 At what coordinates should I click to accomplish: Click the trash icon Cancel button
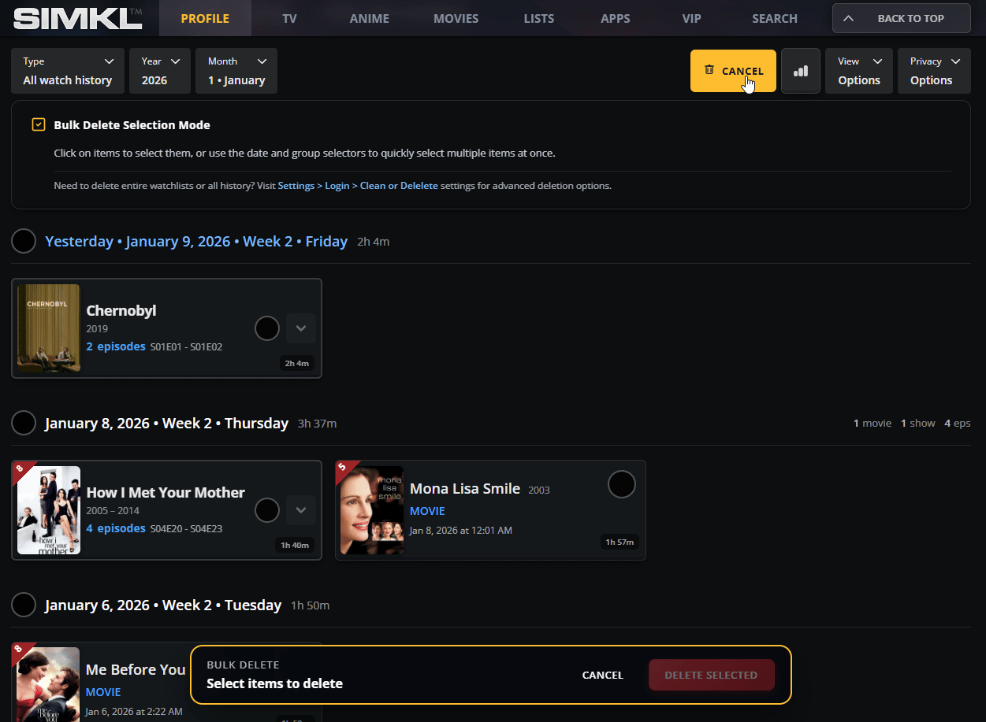[x=733, y=71]
